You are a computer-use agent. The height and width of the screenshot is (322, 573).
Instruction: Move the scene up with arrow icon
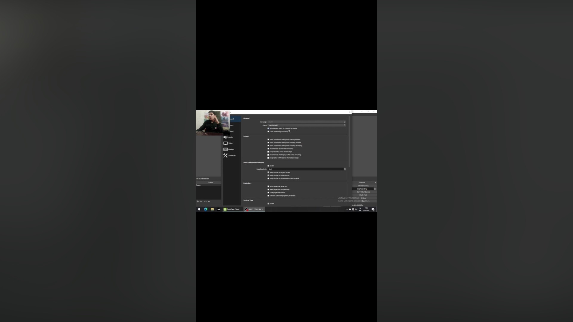tap(205, 202)
